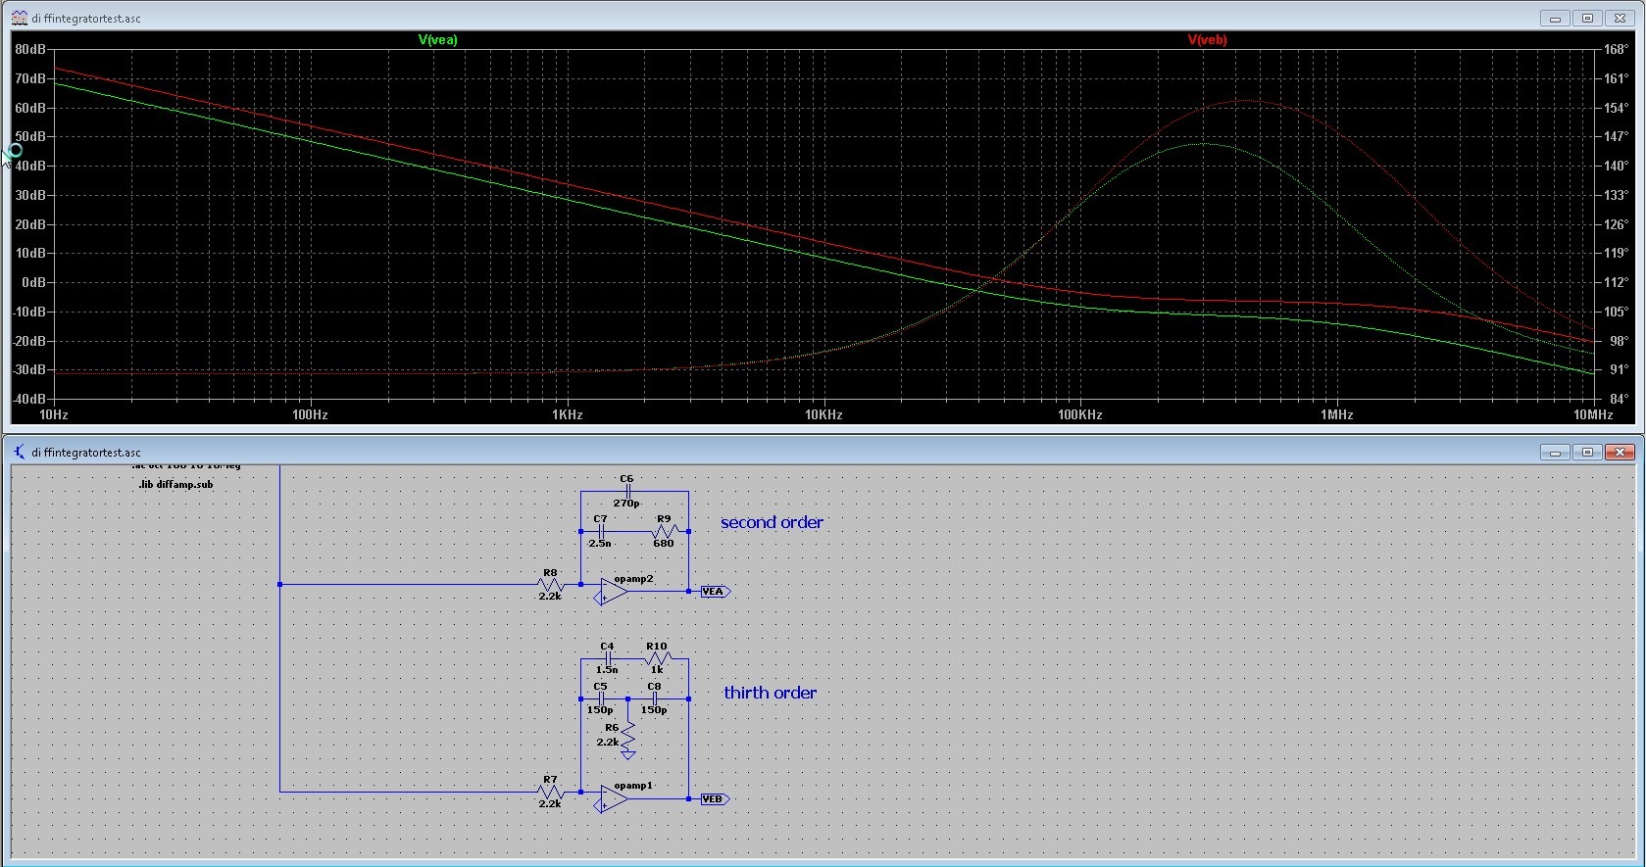Click the schematic window title diffintegratortest.asc
This screenshot has width=1646, height=867.
pyautogui.click(x=86, y=453)
